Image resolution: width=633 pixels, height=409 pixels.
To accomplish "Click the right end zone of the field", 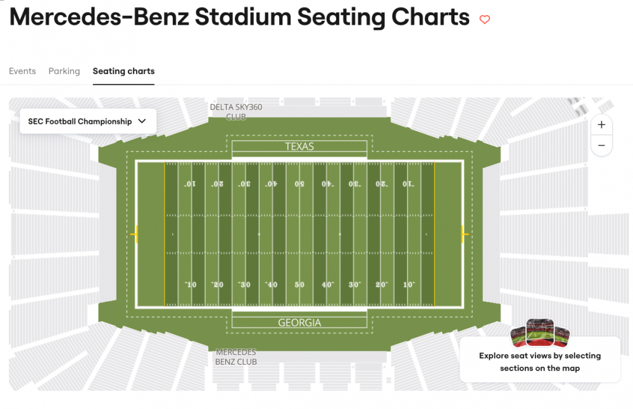I will [x=449, y=235].
